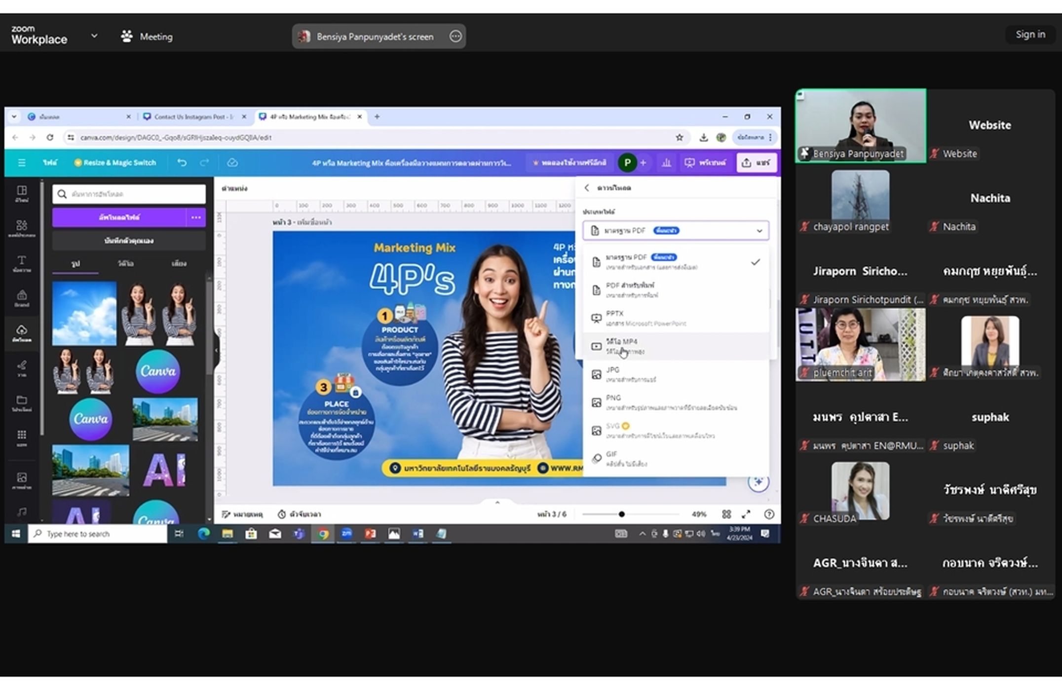Open PowerPoint from Windows taskbar

coord(370,533)
